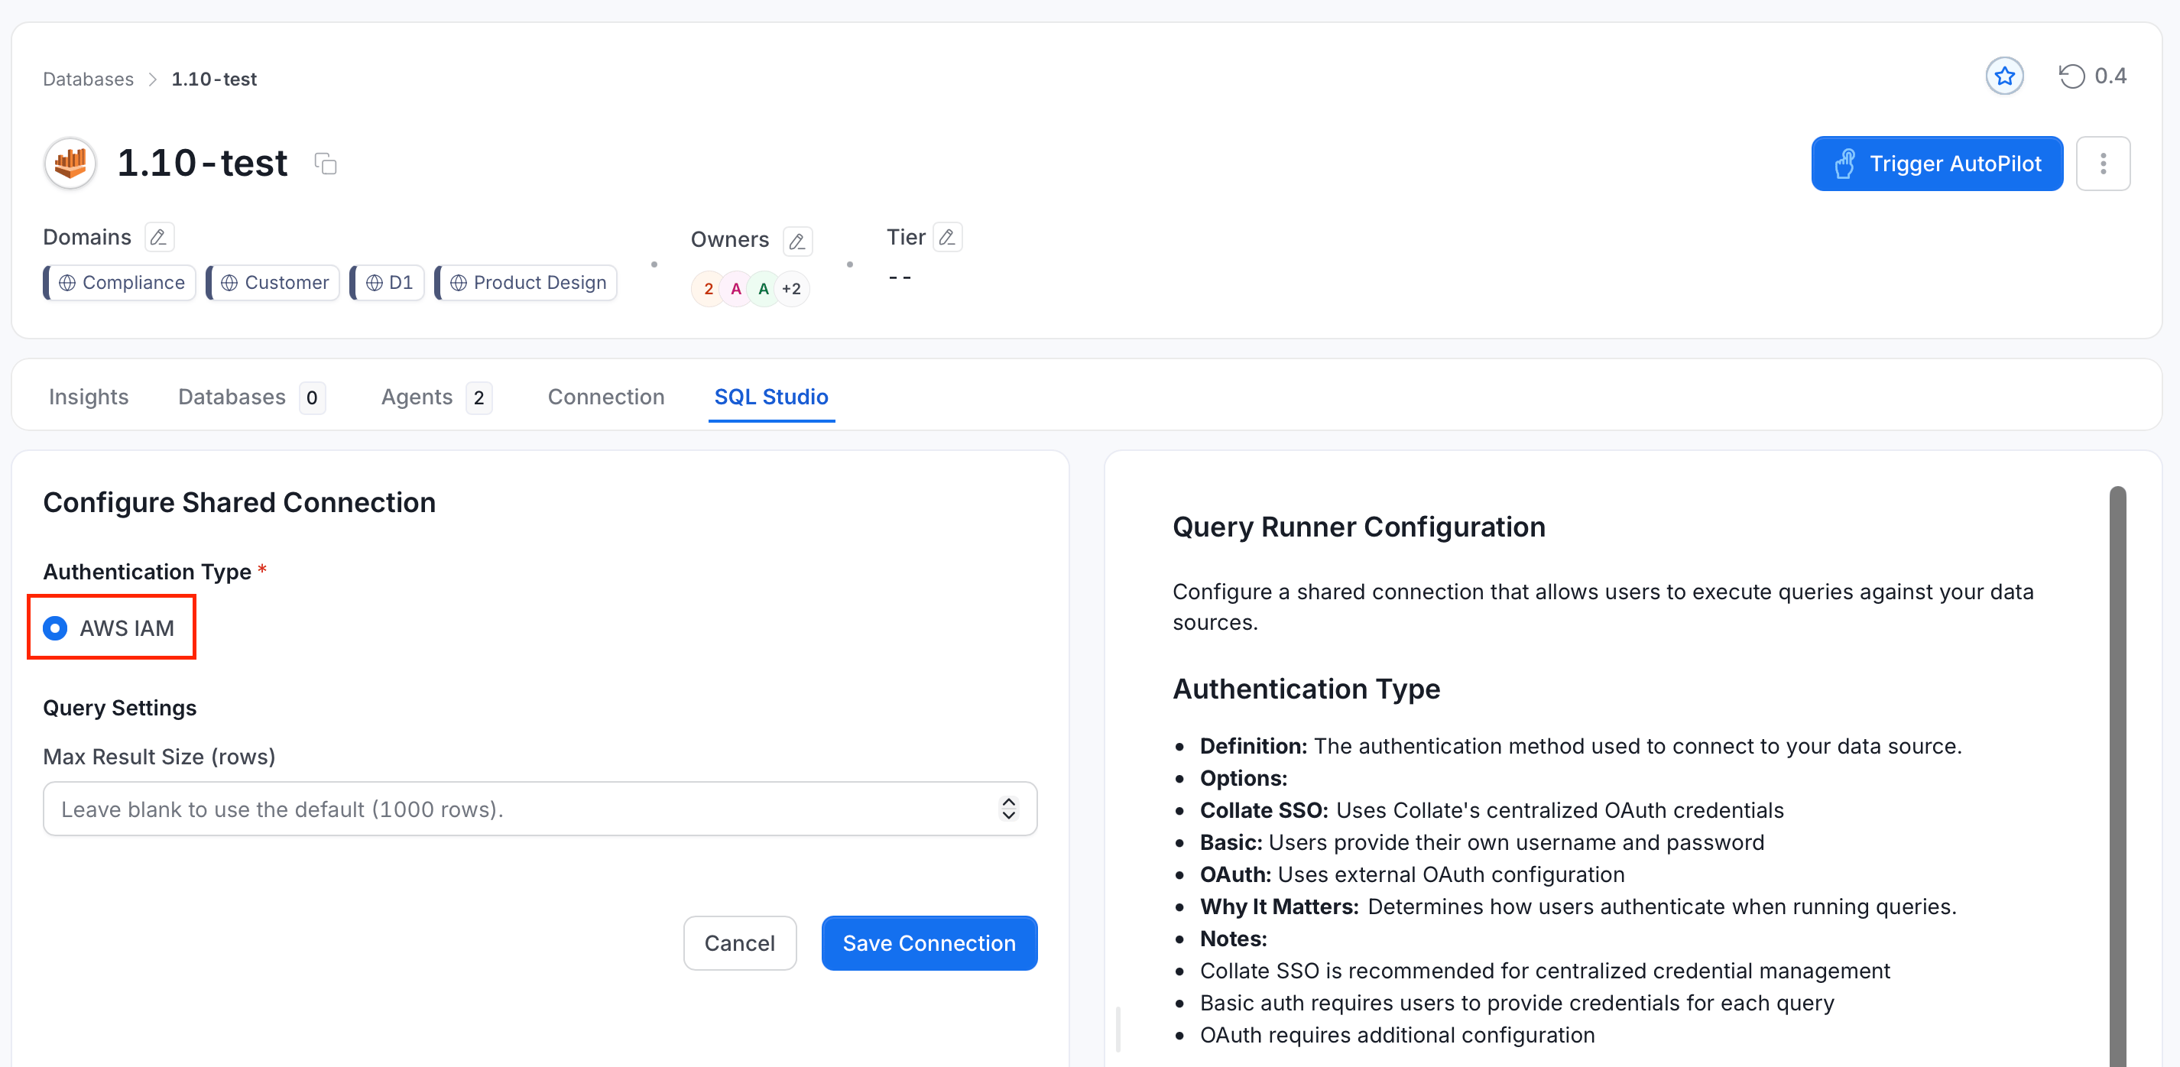Select the SQL Studio tab
The height and width of the screenshot is (1067, 2180).
pos(771,397)
